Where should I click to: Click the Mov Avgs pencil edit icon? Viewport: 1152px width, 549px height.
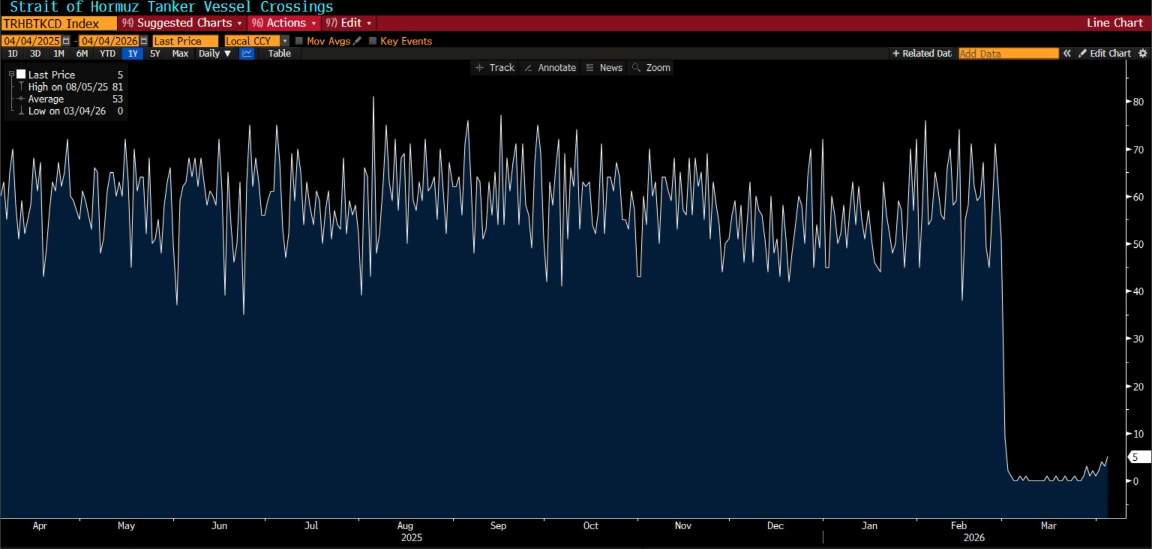tap(358, 41)
